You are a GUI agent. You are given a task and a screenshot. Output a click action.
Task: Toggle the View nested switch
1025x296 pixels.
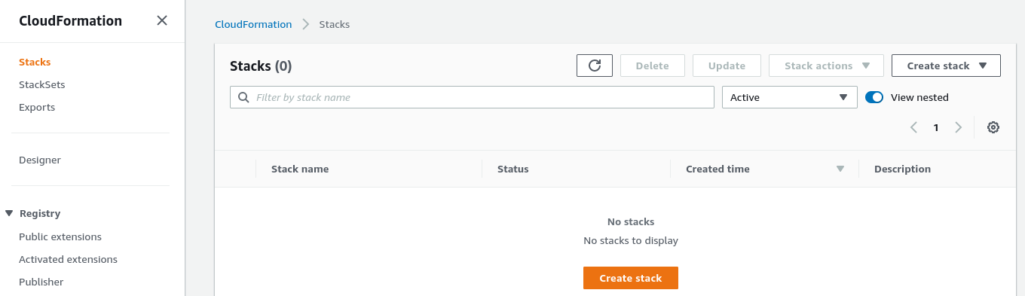pos(874,97)
